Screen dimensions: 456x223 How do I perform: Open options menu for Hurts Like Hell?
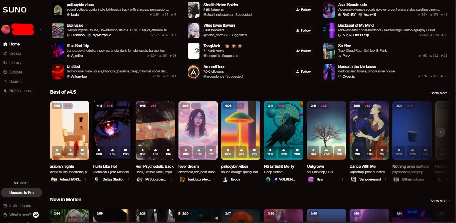pyautogui.click(x=129, y=179)
